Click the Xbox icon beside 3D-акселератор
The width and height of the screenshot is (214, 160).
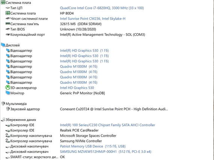tap(8, 88)
